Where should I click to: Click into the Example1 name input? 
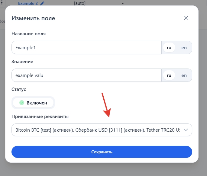pos(86,47)
